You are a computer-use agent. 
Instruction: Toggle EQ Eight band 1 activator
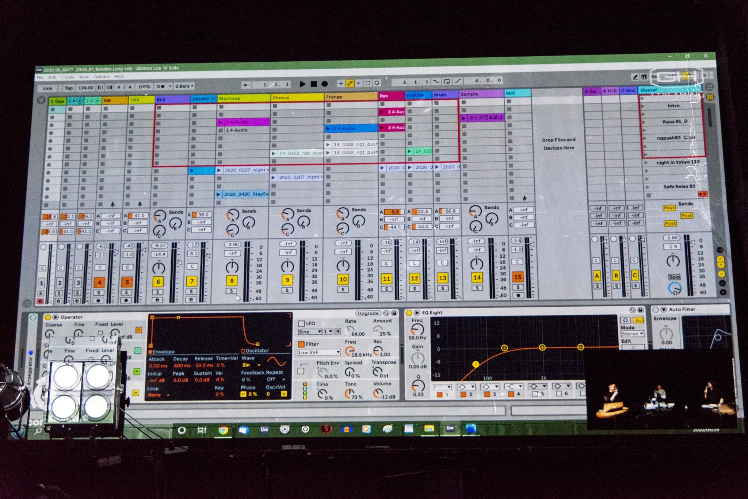point(439,395)
